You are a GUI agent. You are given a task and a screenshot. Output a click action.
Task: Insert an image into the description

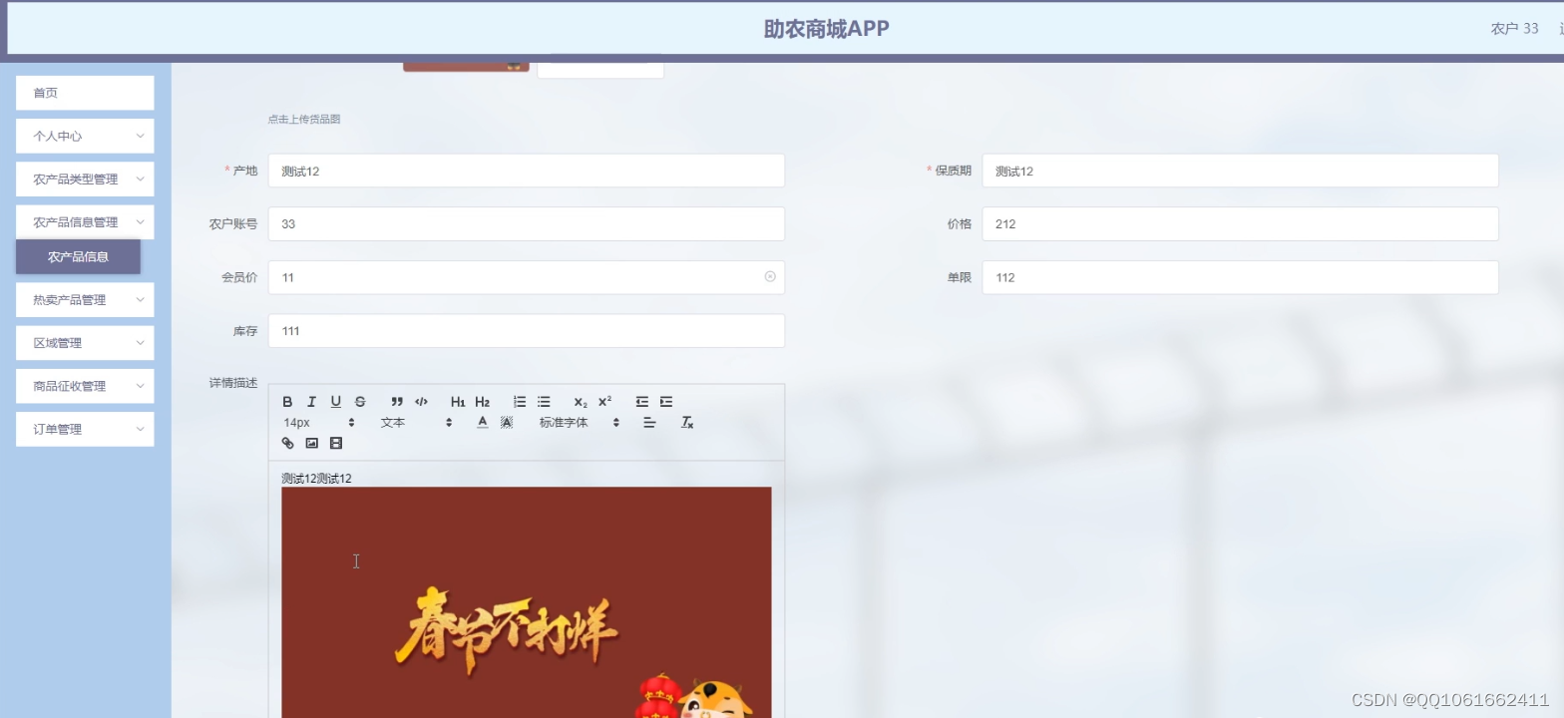311,443
